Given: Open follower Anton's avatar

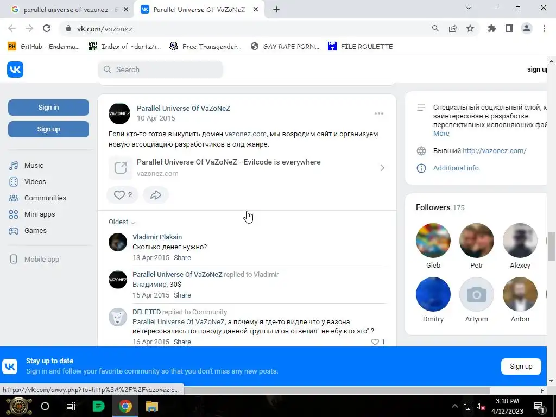Looking at the screenshot, I should (520, 294).
